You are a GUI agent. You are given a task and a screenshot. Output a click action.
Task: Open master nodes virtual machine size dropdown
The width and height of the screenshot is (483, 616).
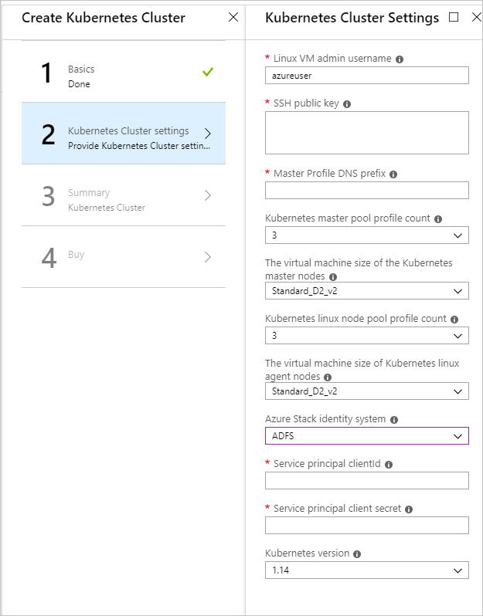[x=366, y=291]
